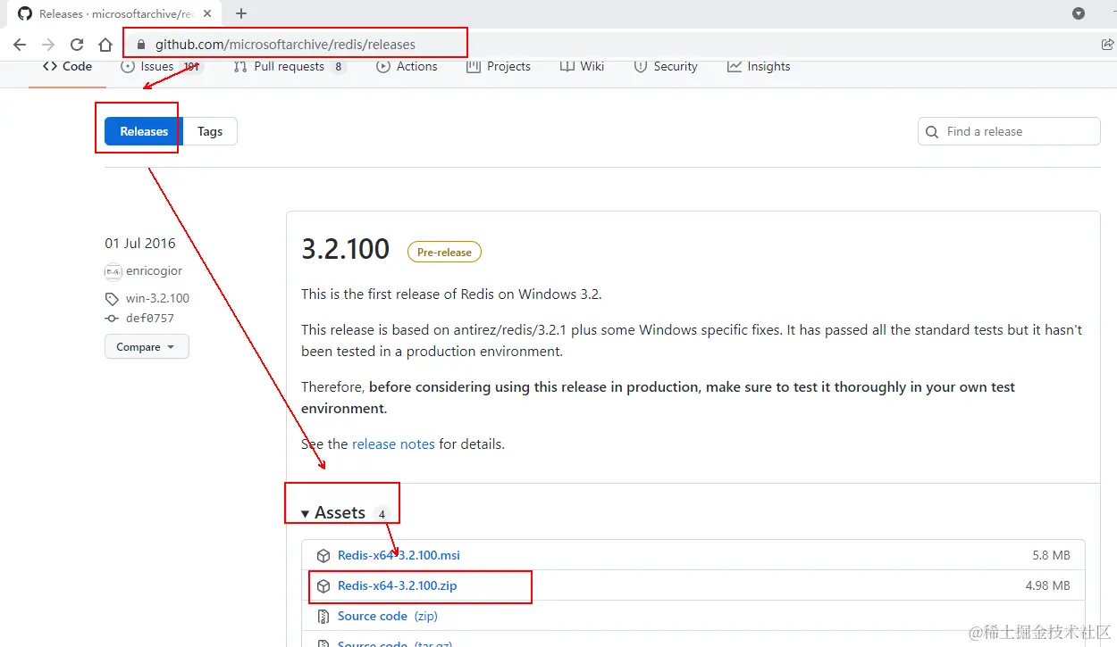Screen dimensions: 1117x647
Task: Open the enricogior author profile
Action: coord(154,270)
